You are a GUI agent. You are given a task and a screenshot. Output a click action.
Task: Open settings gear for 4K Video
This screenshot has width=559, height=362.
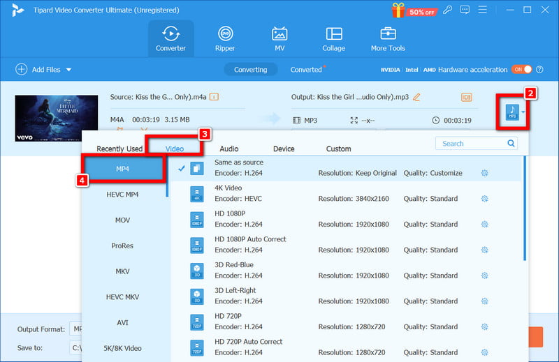point(484,199)
